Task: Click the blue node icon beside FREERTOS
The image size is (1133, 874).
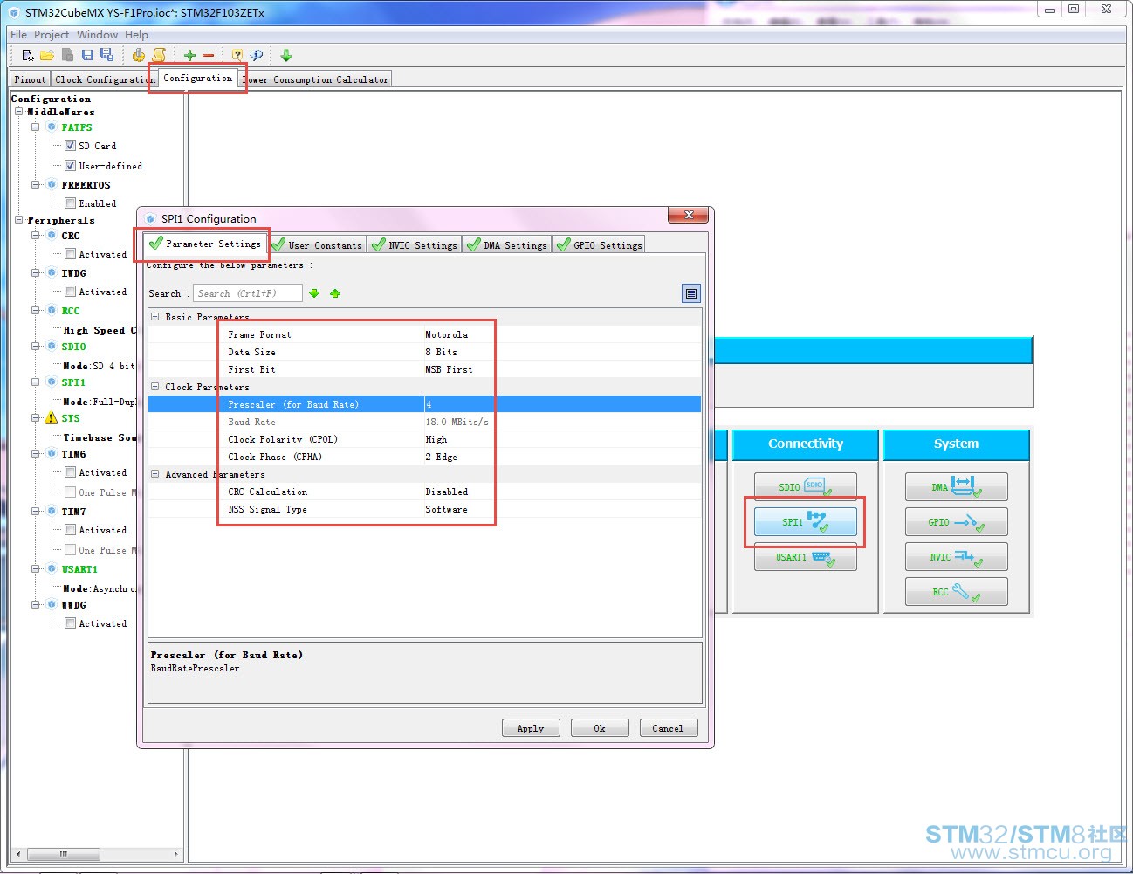Action: 51,185
